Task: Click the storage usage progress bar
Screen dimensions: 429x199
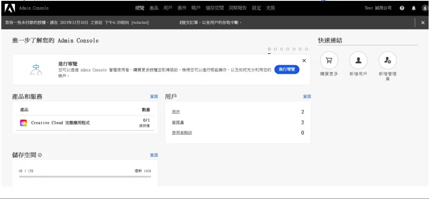Action: click(85, 176)
